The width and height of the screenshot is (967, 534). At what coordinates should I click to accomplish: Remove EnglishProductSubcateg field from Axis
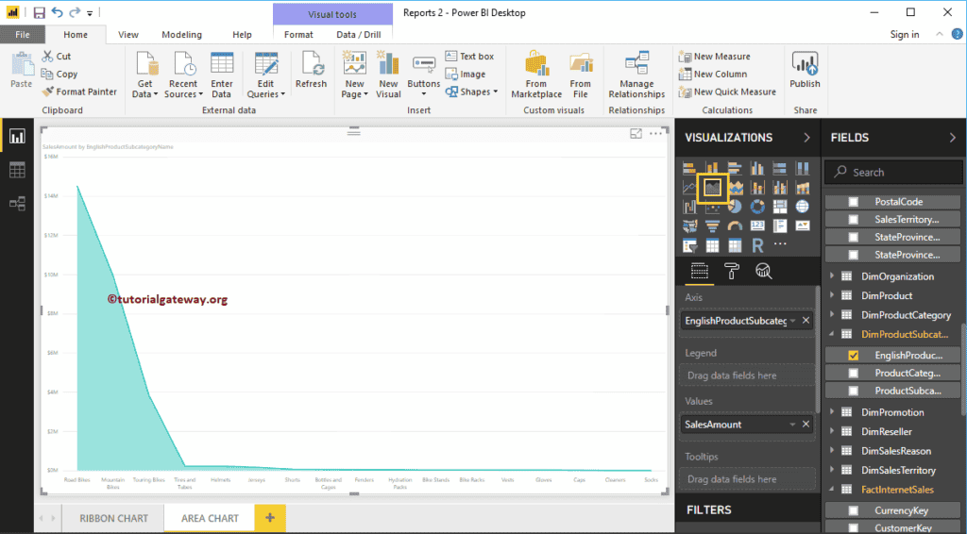pos(806,320)
